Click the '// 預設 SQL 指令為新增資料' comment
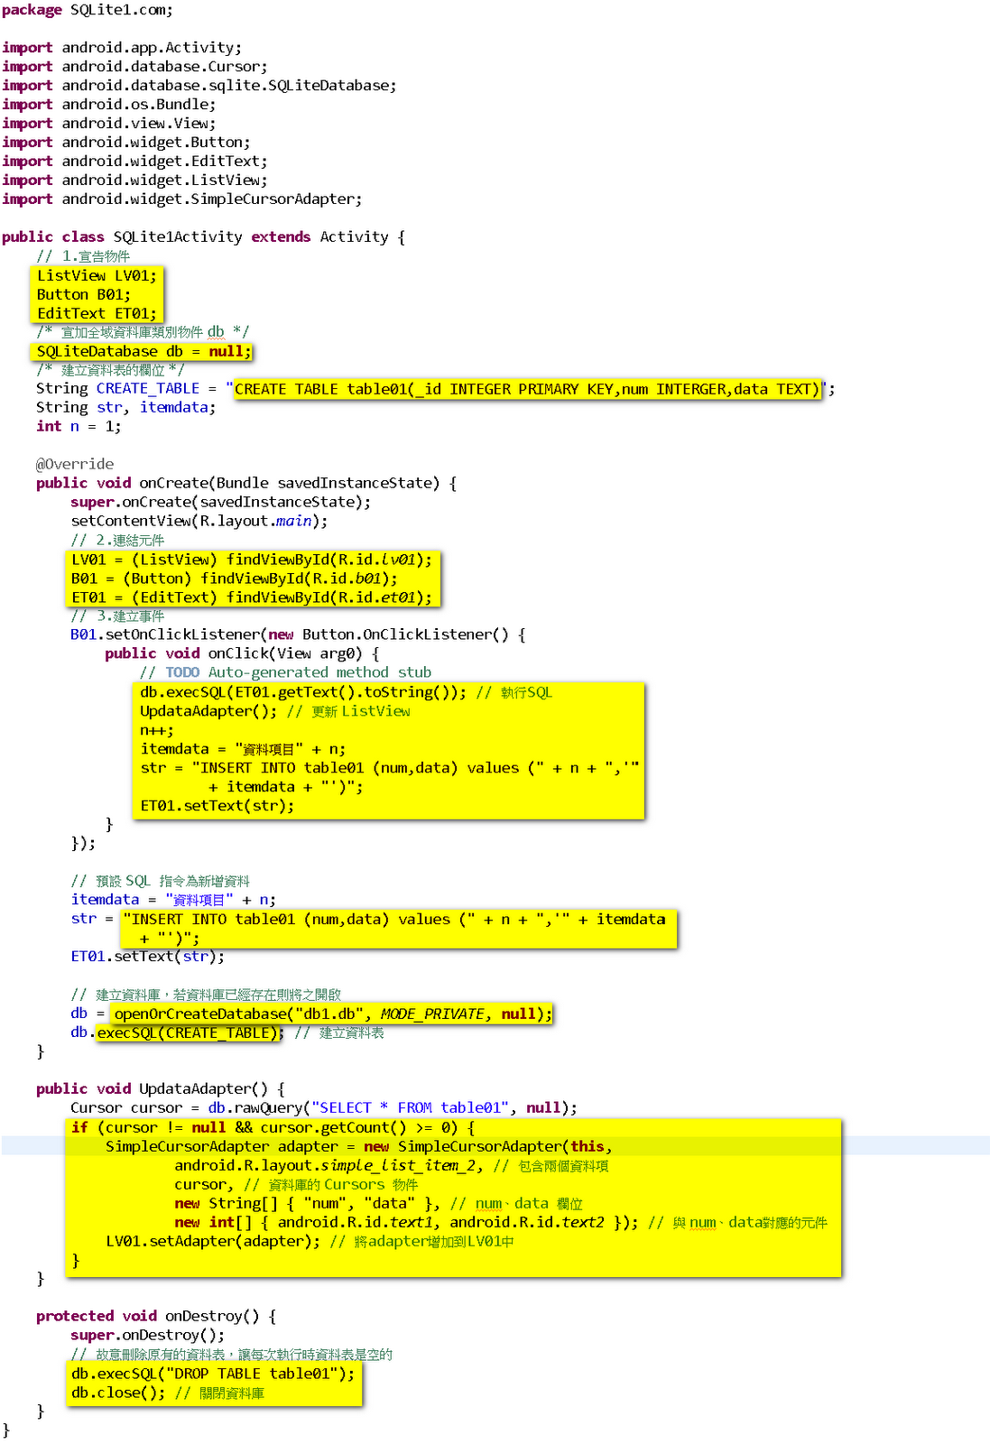Viewport: 990px width, 1444px height. [x=161, y=882]
